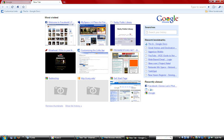Click the Customizing the Links bar thumbnail
This screenshot has width=224, height=140.
(x=93, y=63)
